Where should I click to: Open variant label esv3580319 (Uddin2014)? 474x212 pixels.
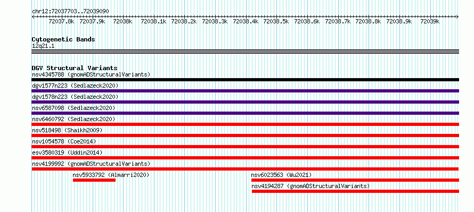pos(67,152)
